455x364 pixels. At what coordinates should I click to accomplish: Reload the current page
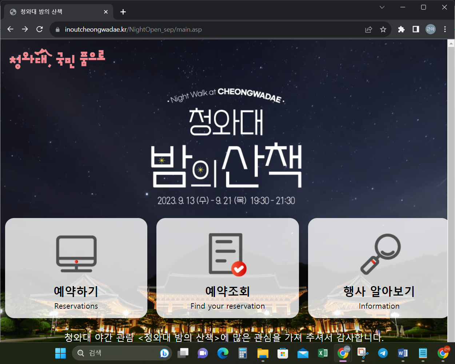(x=40, y=29)
